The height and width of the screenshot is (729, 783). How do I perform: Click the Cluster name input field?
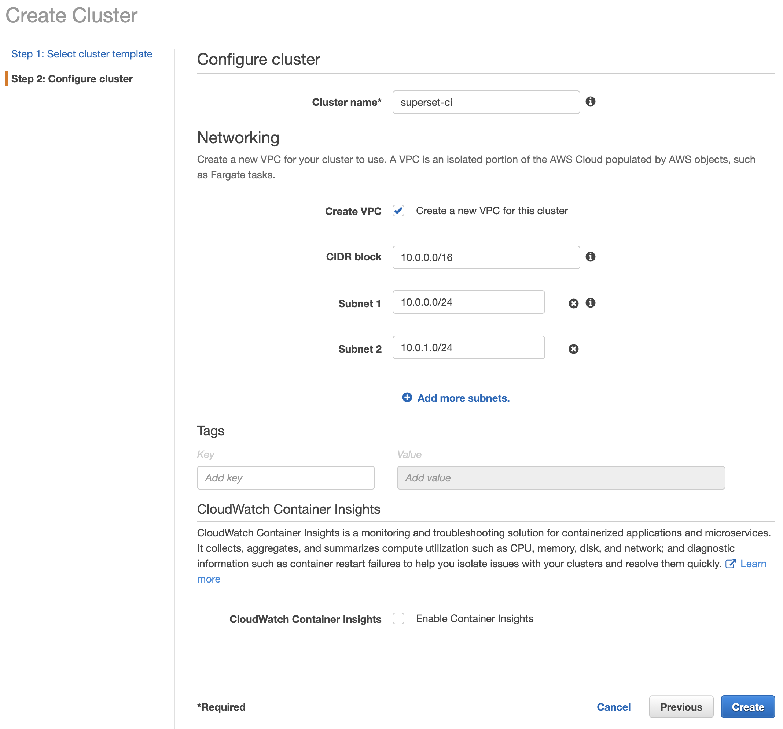[x=486, y=102]
